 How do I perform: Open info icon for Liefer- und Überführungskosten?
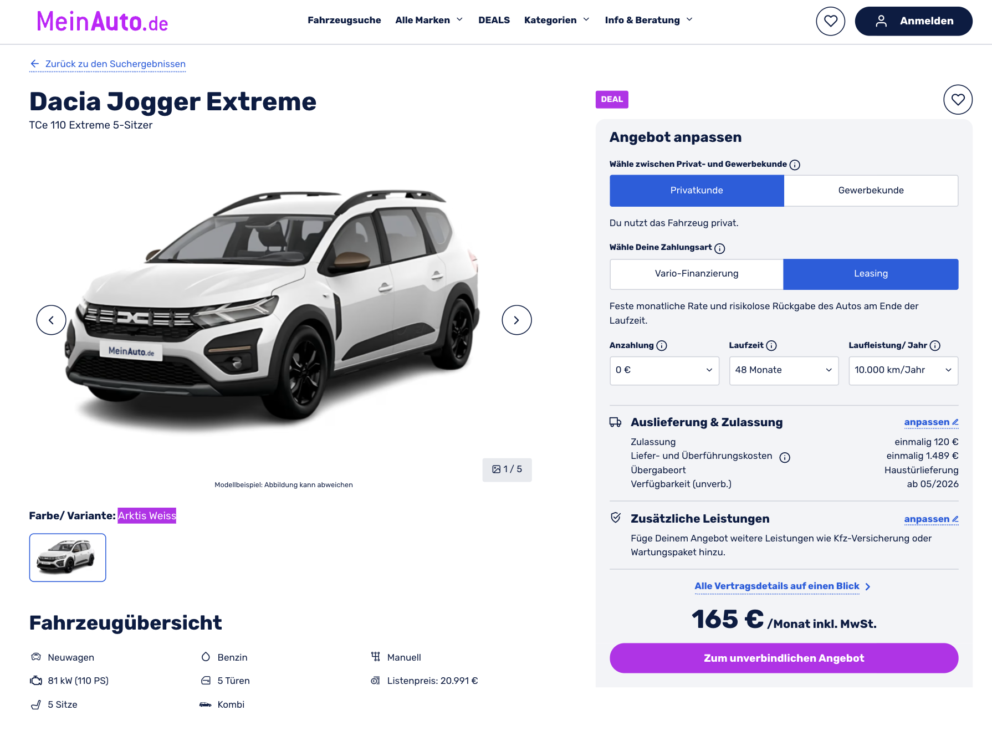[x=785, y=457]
